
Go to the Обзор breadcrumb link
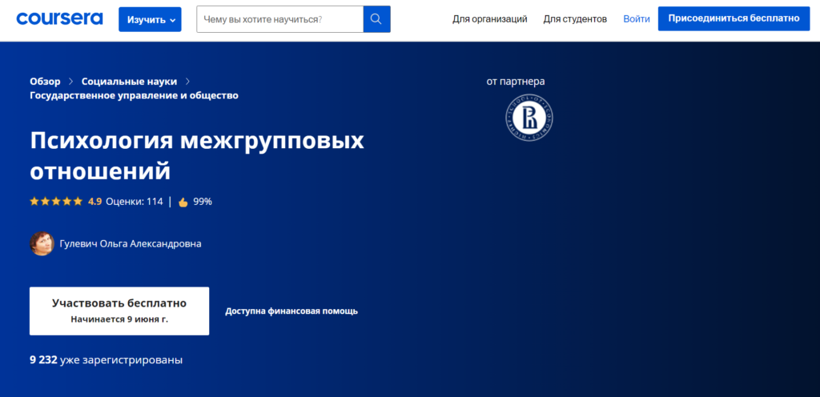click(45, 81)
